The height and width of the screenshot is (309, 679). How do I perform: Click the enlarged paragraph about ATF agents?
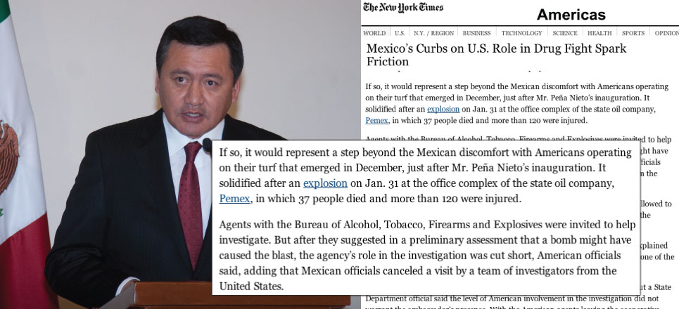(x=427, y=256)
